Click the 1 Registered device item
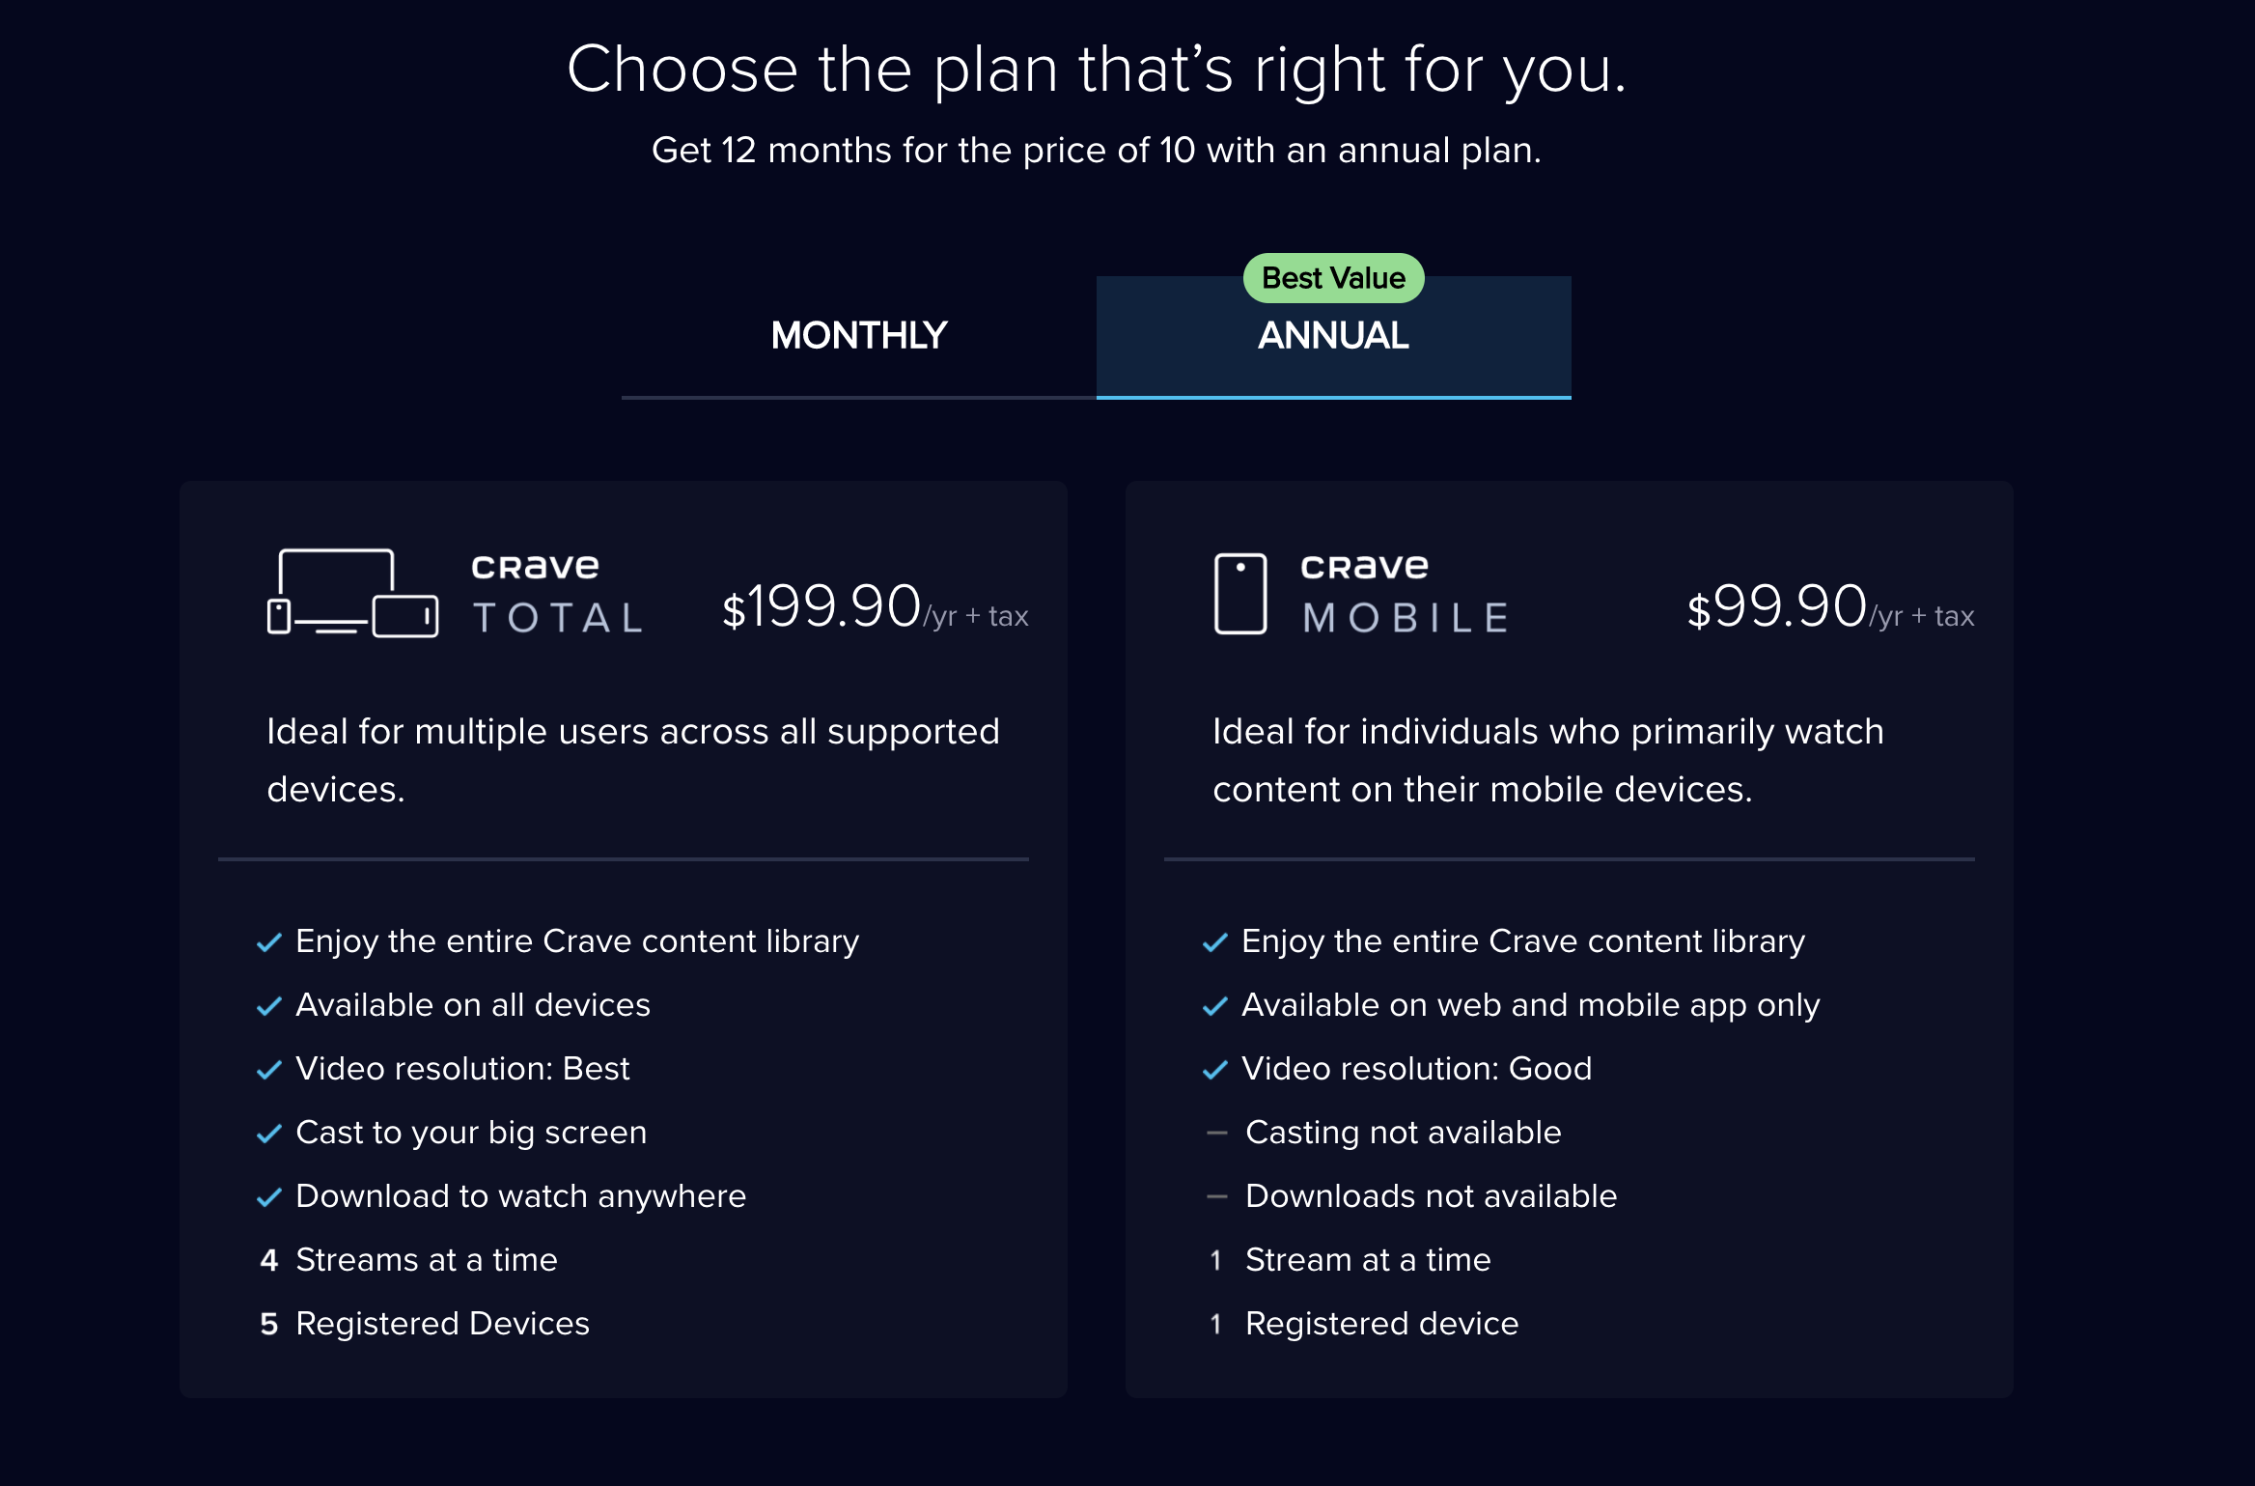Image resolution: width=2255 pixels, height=1486 pixels. (1364, 1324)
